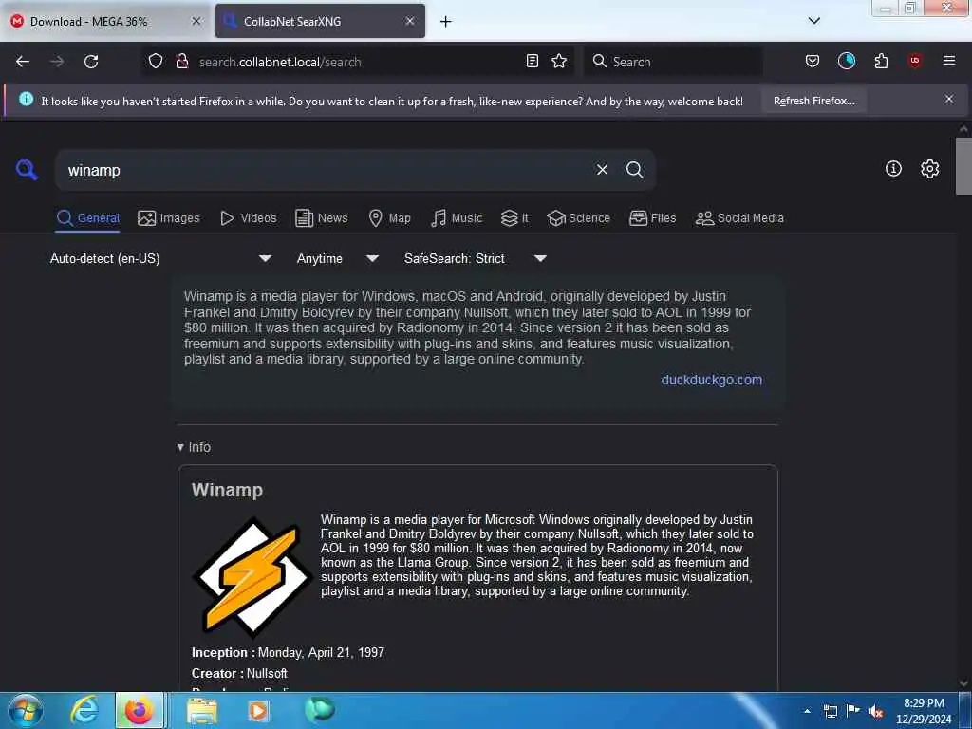Select the General search category
The image size is (972, 729).
point(87,218)
